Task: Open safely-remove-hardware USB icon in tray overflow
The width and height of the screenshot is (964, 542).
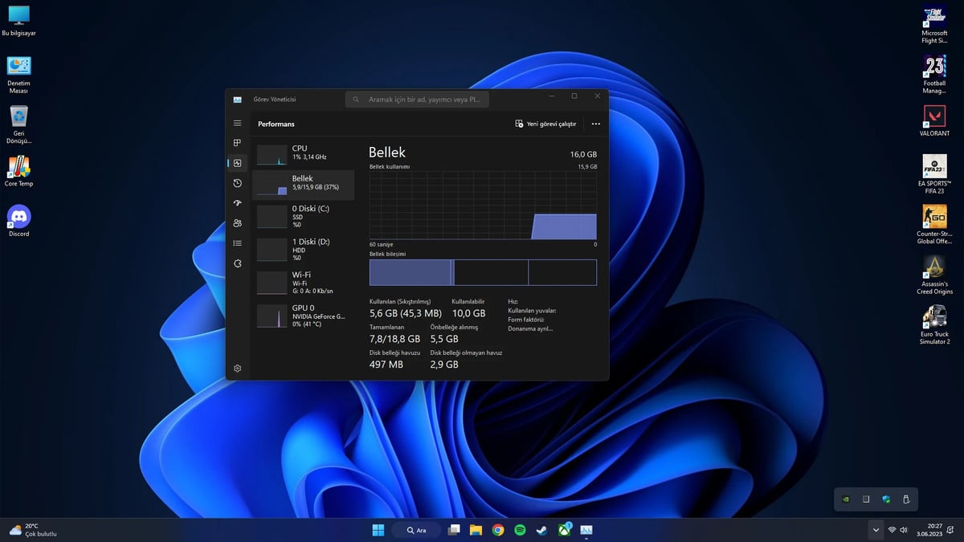Action: (906, 499)
